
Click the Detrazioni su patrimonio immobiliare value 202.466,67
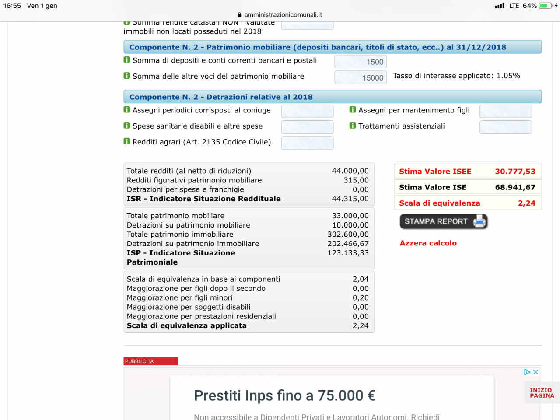[x=348, y=244]
